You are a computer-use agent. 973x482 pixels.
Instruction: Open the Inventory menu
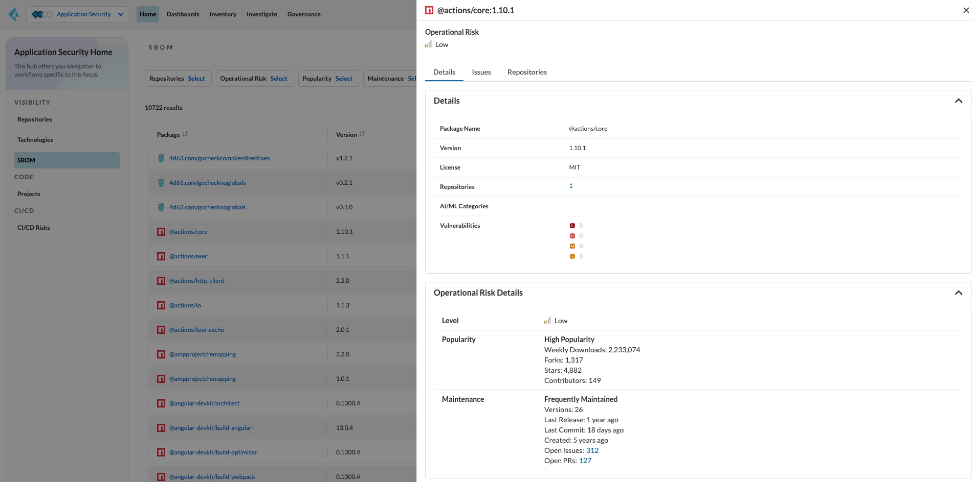coord(223,14)
